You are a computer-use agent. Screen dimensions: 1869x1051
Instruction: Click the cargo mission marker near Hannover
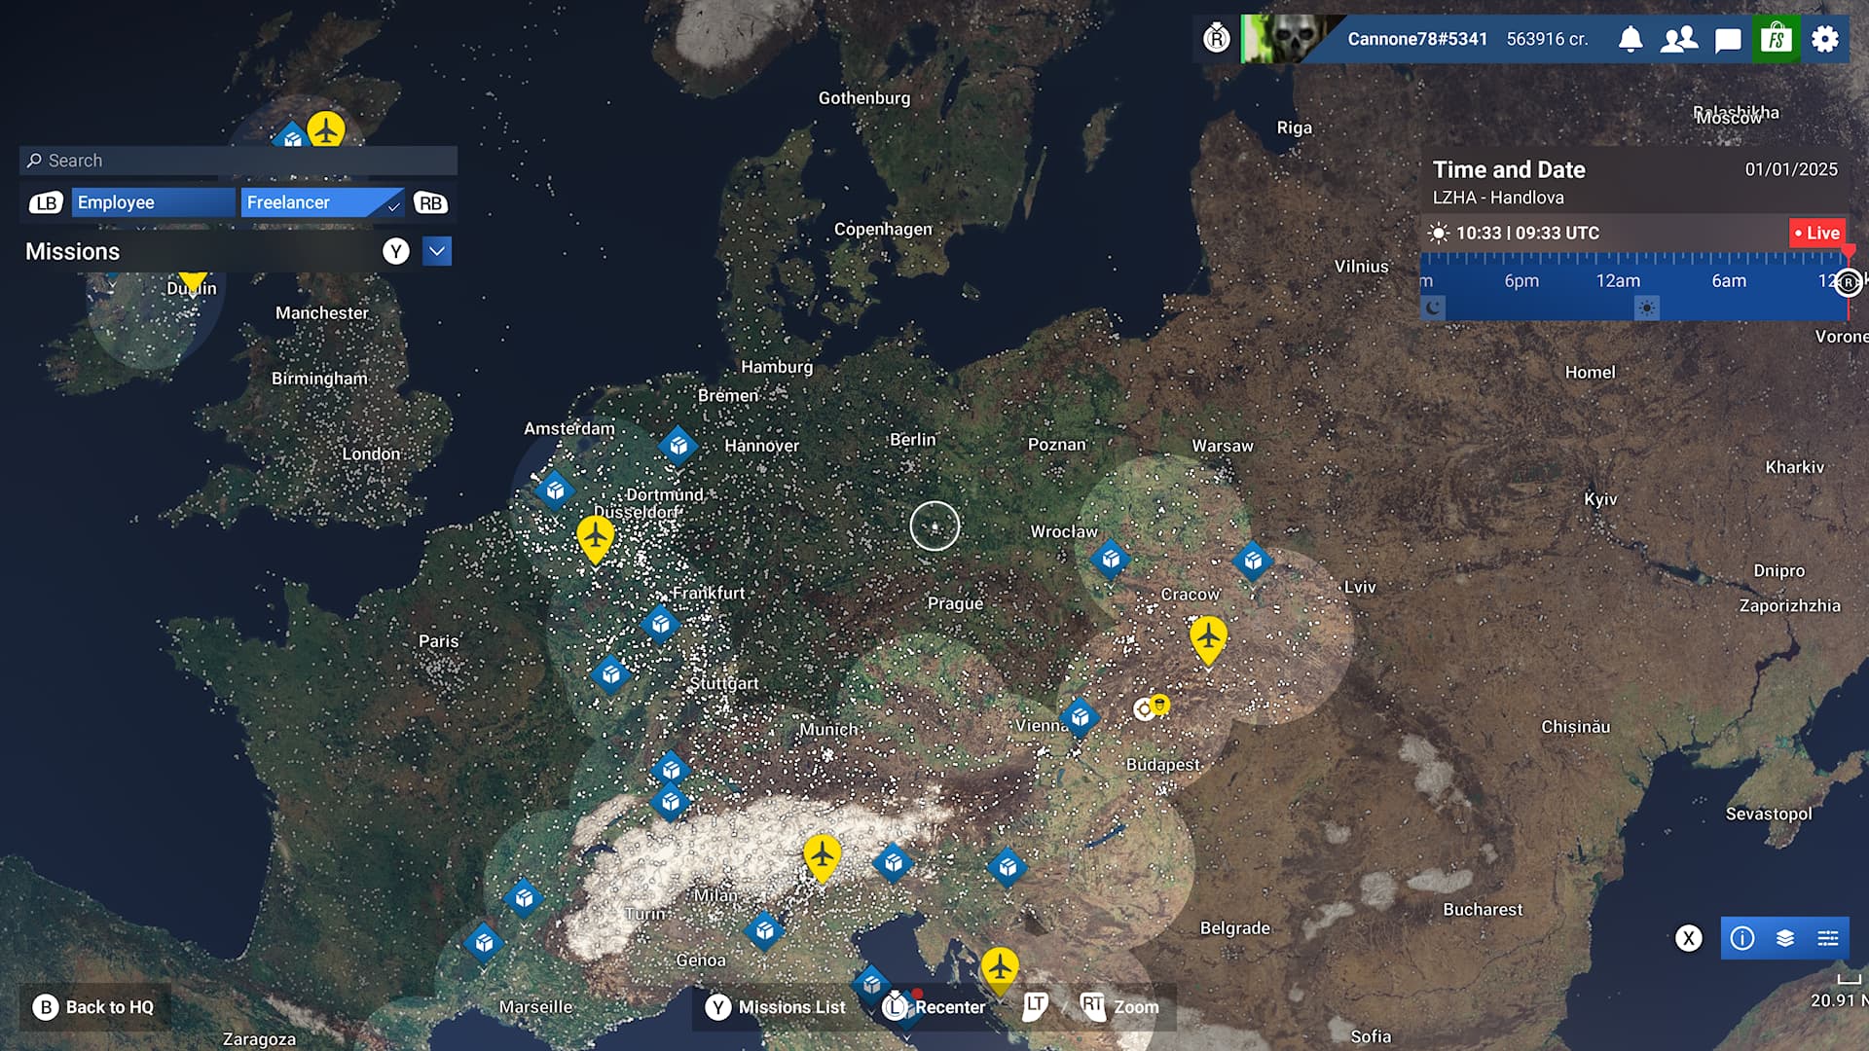[678, 446]
